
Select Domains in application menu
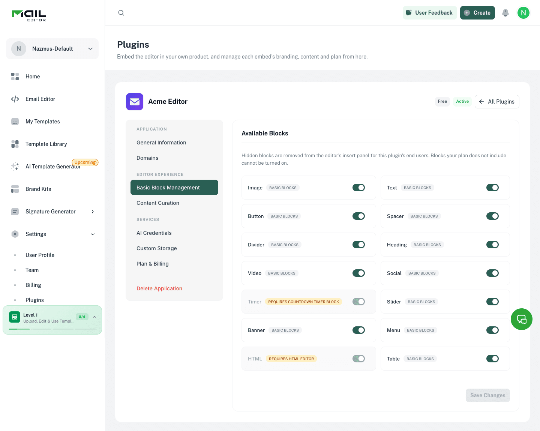click(x=174, y=158)
